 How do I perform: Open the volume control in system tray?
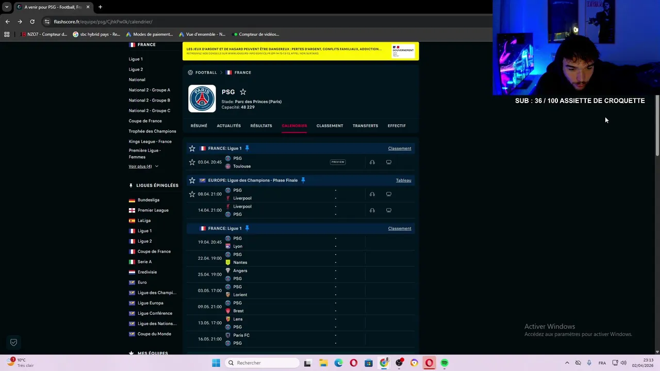(x=623, y=363)
